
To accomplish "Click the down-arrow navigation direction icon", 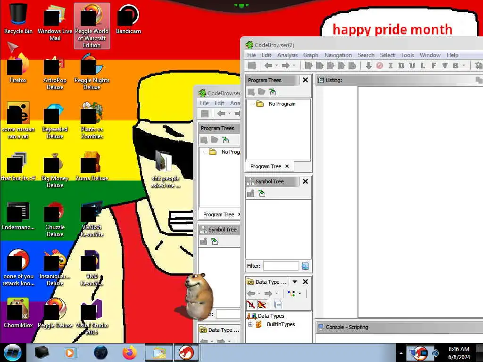I will click(x=368, y=66).
